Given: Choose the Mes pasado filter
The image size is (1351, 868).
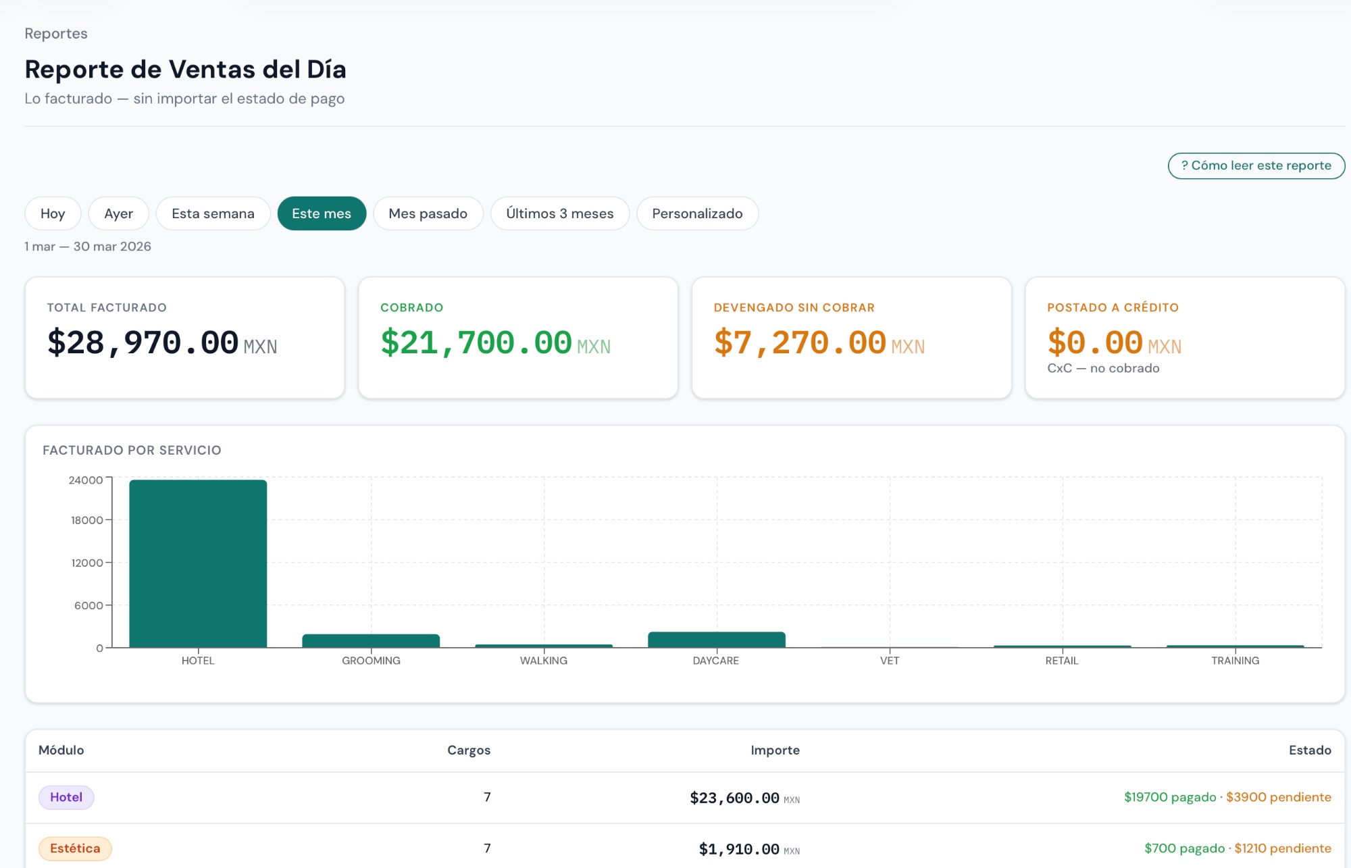Looking at the screenshot, I should point(428,213).
